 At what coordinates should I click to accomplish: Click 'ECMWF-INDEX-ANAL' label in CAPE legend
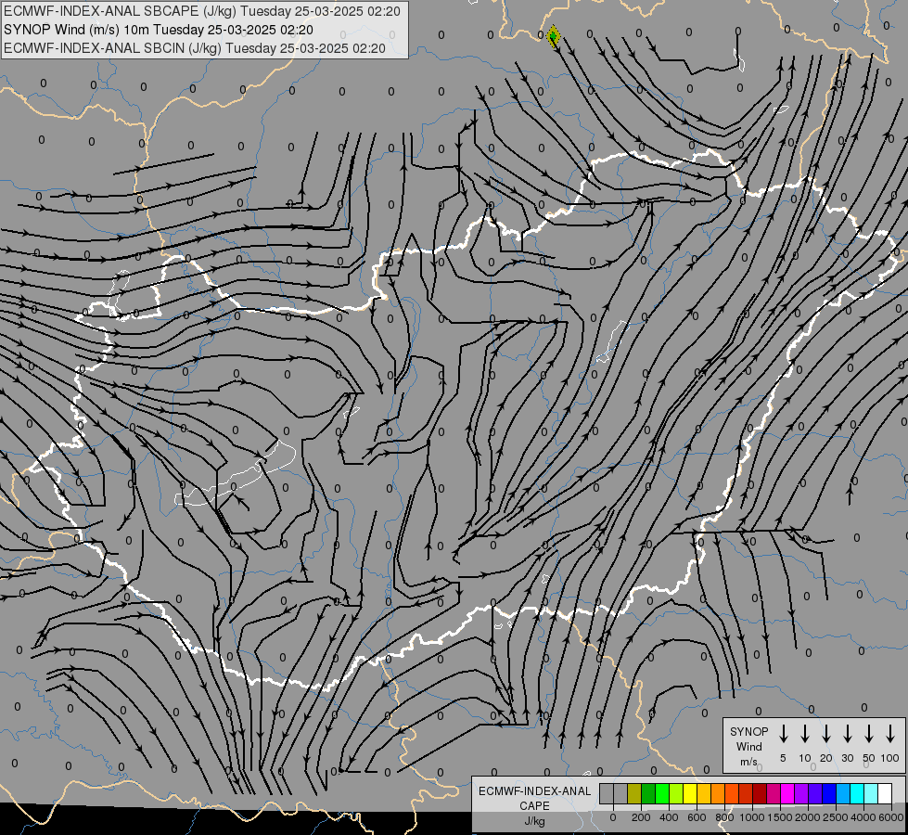click(x=534, y=791)
